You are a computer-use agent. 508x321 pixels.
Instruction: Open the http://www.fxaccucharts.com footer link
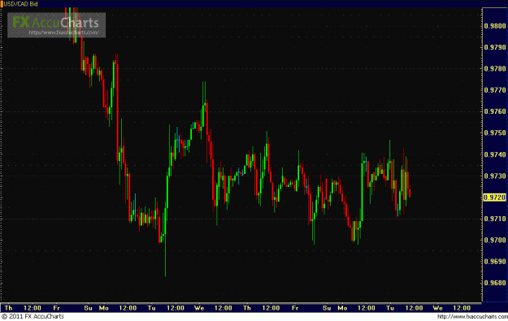click(472, 316)
